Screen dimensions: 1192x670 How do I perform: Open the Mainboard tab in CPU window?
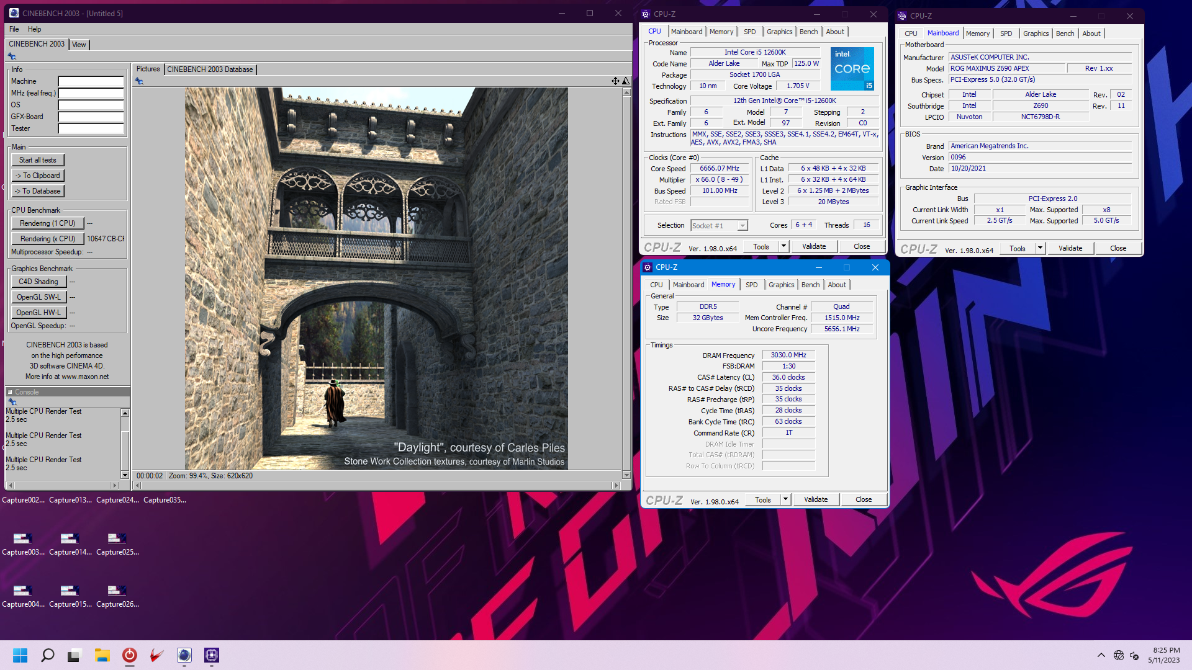(687, 32)
